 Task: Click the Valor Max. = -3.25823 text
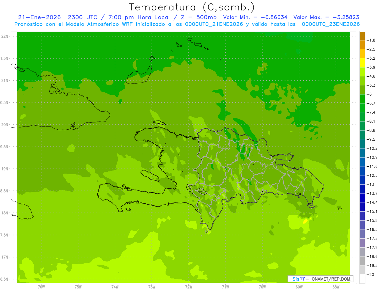326,17
